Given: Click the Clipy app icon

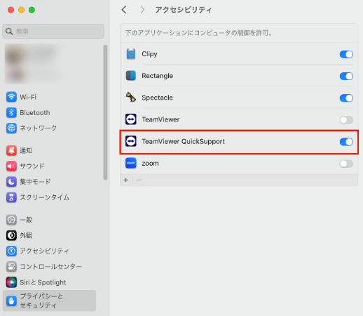Looking at the screenshot, I should (x=131, y=54).
